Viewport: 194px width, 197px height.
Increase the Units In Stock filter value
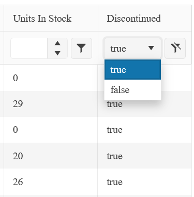(x=57, y=43)
